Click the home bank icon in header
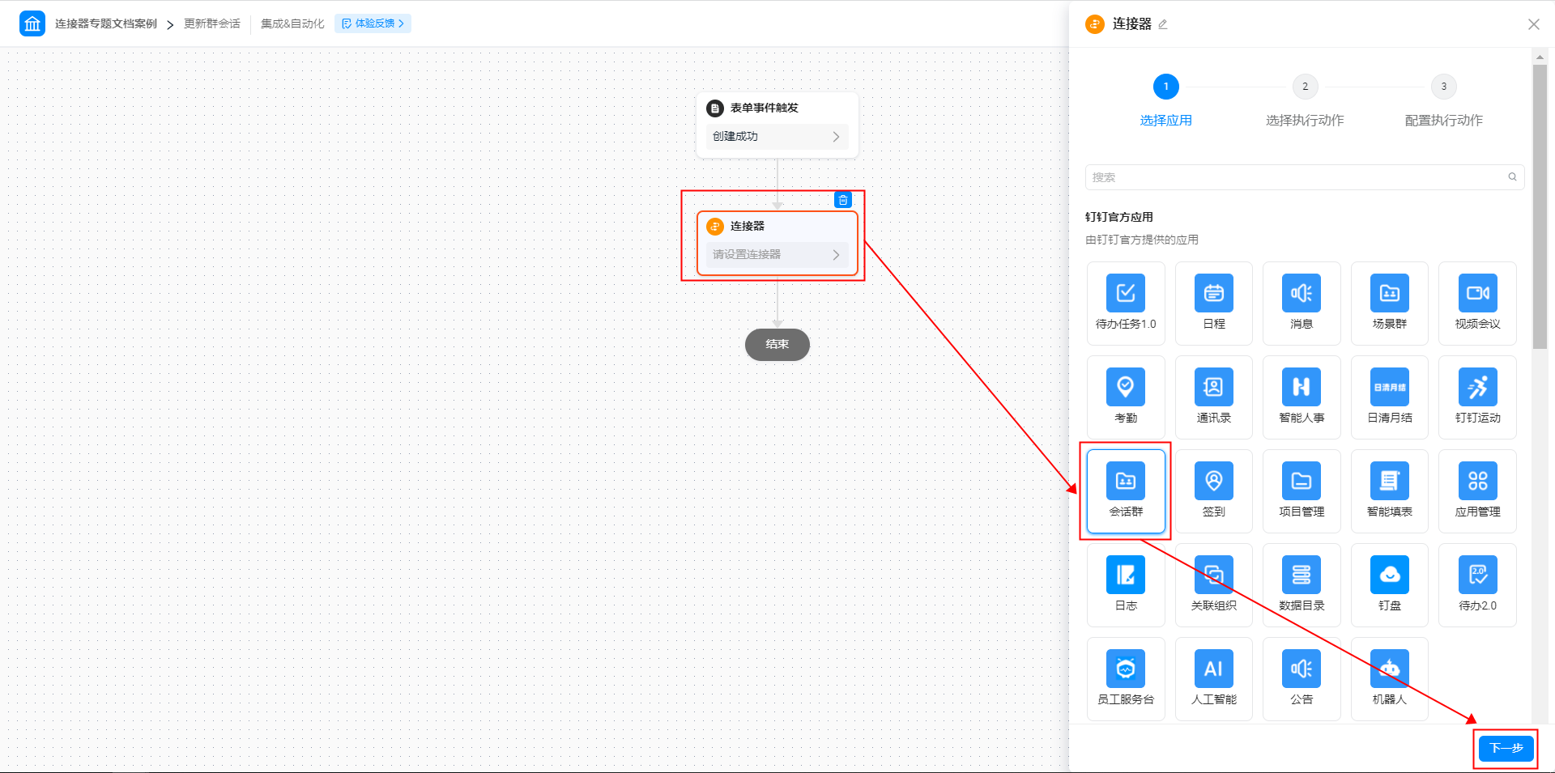Screen dimensions: 1555x773 click(x=32, y=23)
